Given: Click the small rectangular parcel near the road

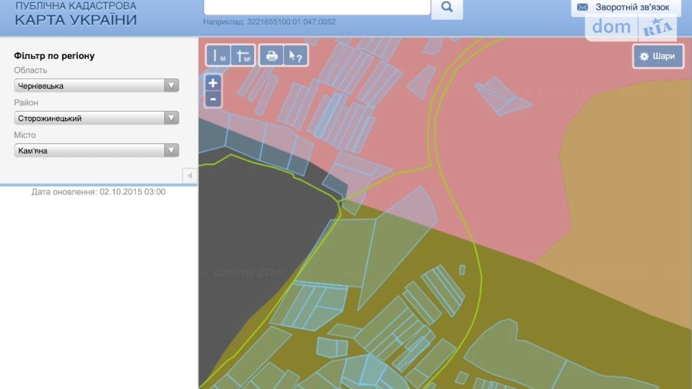Looking at the screenshot, I should pos(462,270).
